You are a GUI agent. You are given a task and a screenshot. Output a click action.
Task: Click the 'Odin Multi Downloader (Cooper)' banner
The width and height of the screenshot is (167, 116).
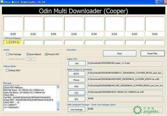pos(83,11)
